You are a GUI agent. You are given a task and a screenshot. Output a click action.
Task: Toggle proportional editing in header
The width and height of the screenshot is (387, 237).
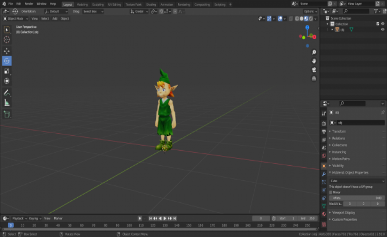click(x=175, y=11)
